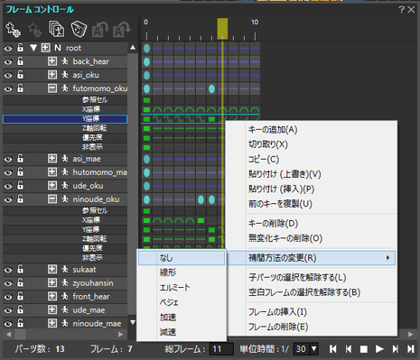420x360 pixels.
Task: Toggle lock on root part
Action: pos(20,48)
